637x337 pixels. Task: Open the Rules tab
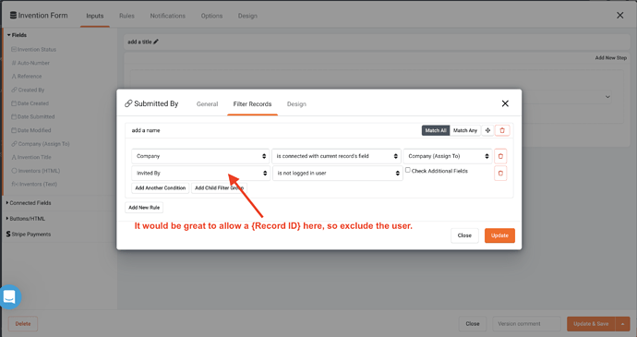coord(126,16)
